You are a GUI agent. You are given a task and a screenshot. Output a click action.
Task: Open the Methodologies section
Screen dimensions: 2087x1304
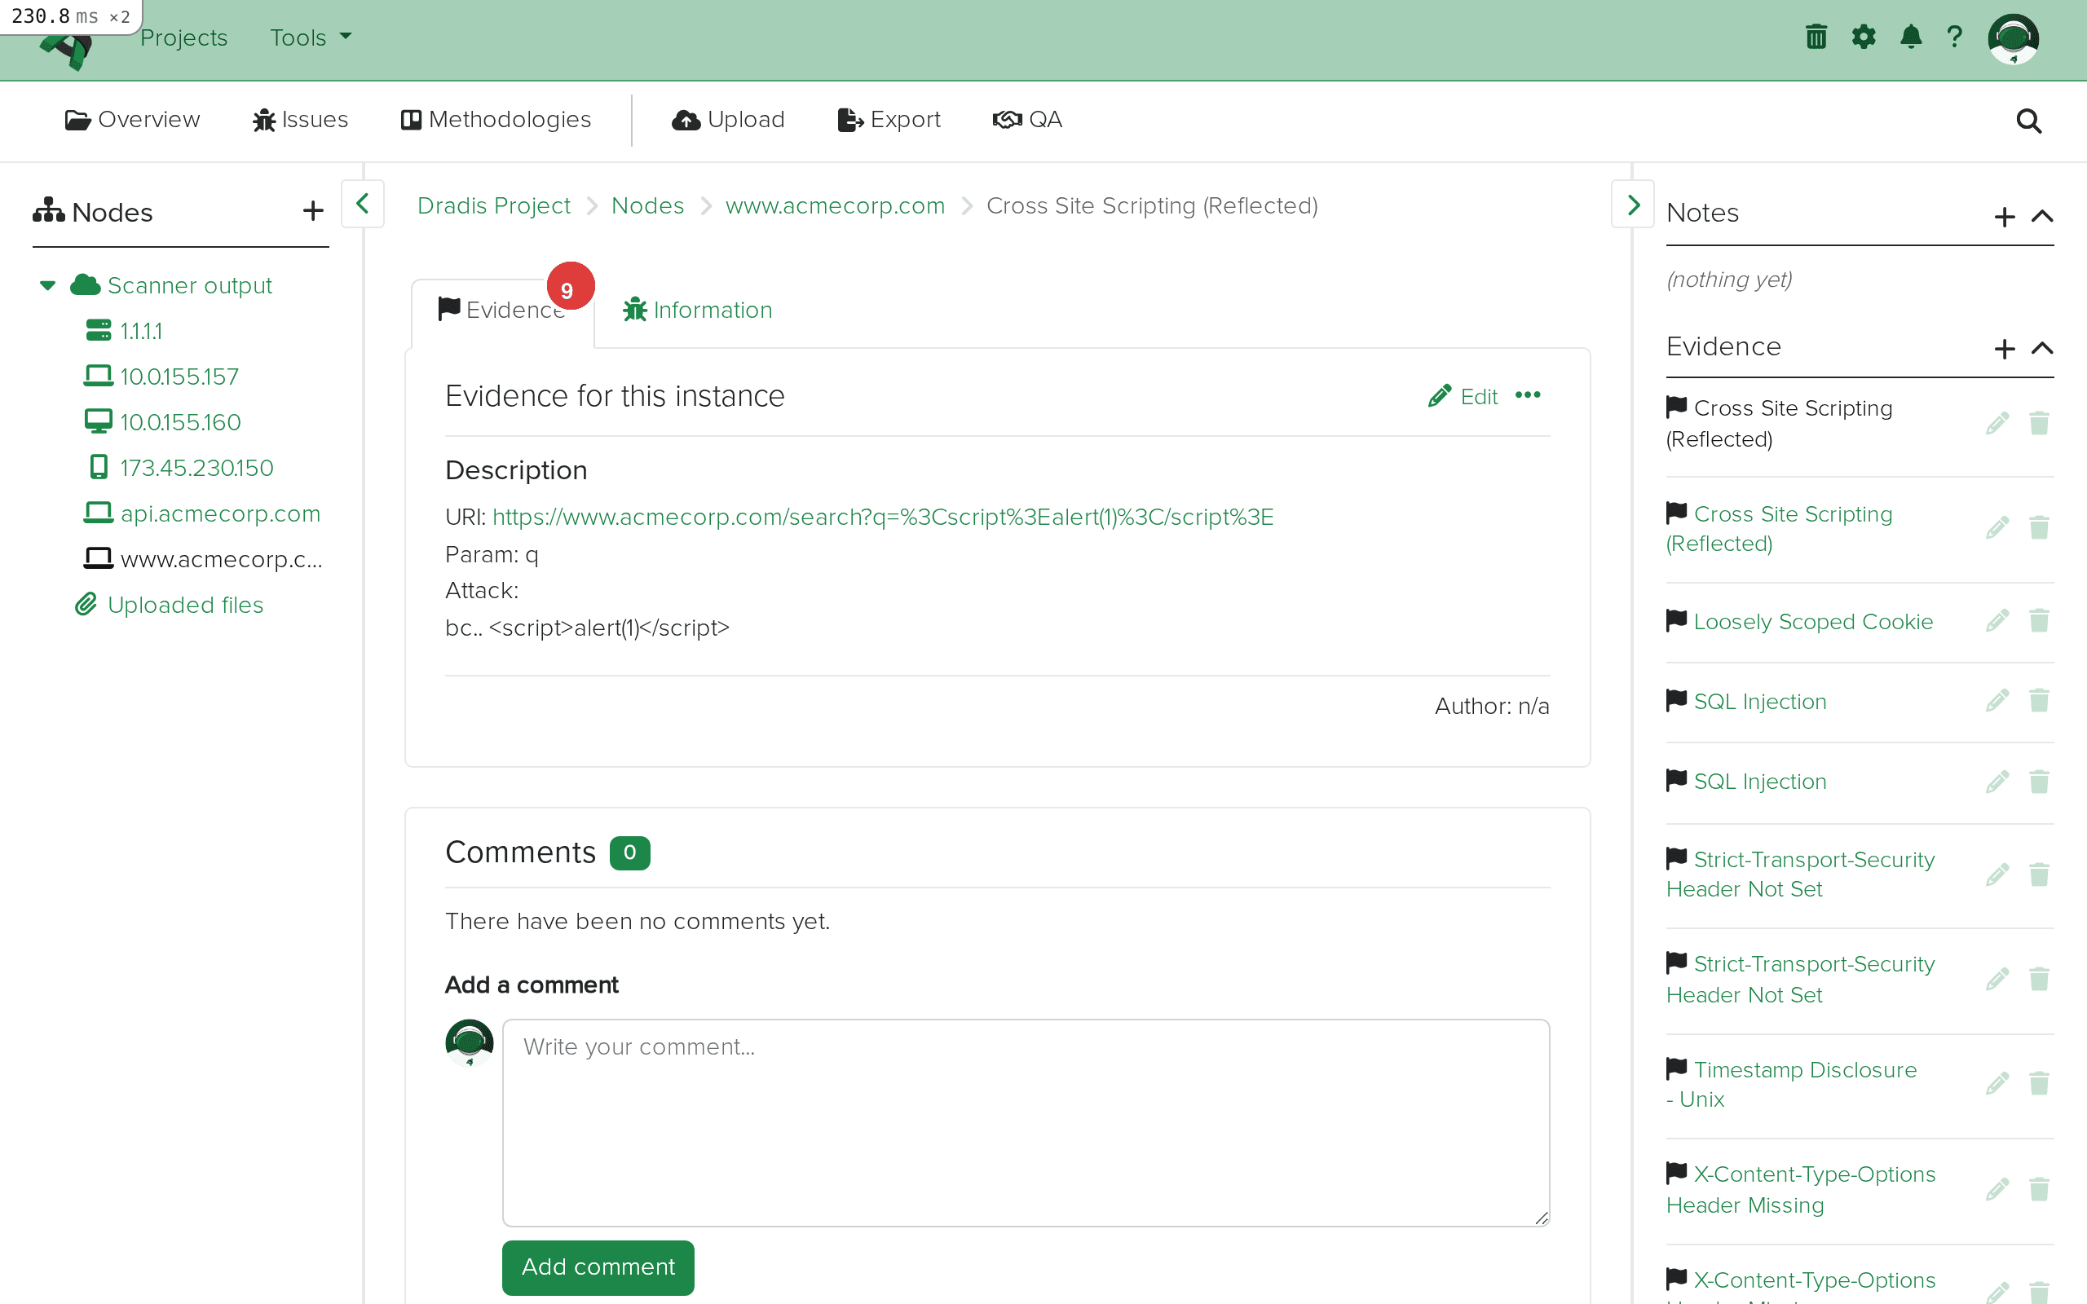[496, 119]
